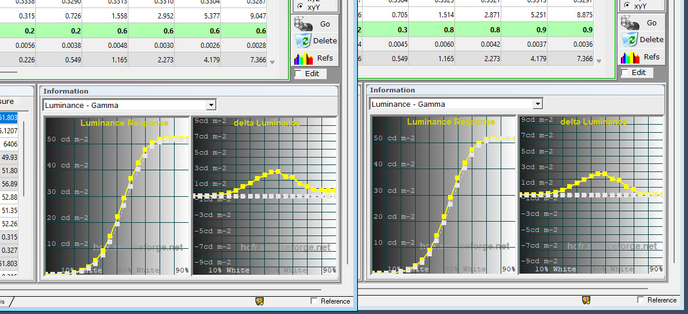Open the Luminance - Gamma dropdown in left window
688x314 pixels.
click(212, 105)
